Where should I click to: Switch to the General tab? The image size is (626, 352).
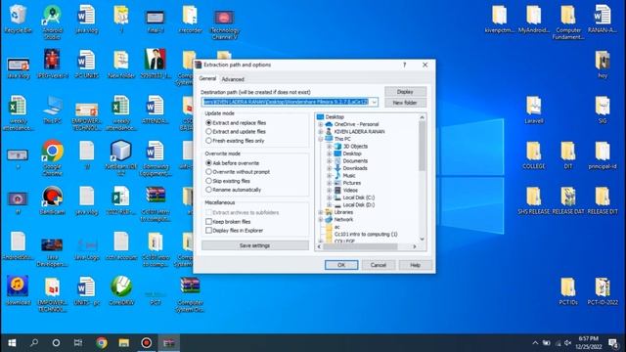tap(207, 78)
